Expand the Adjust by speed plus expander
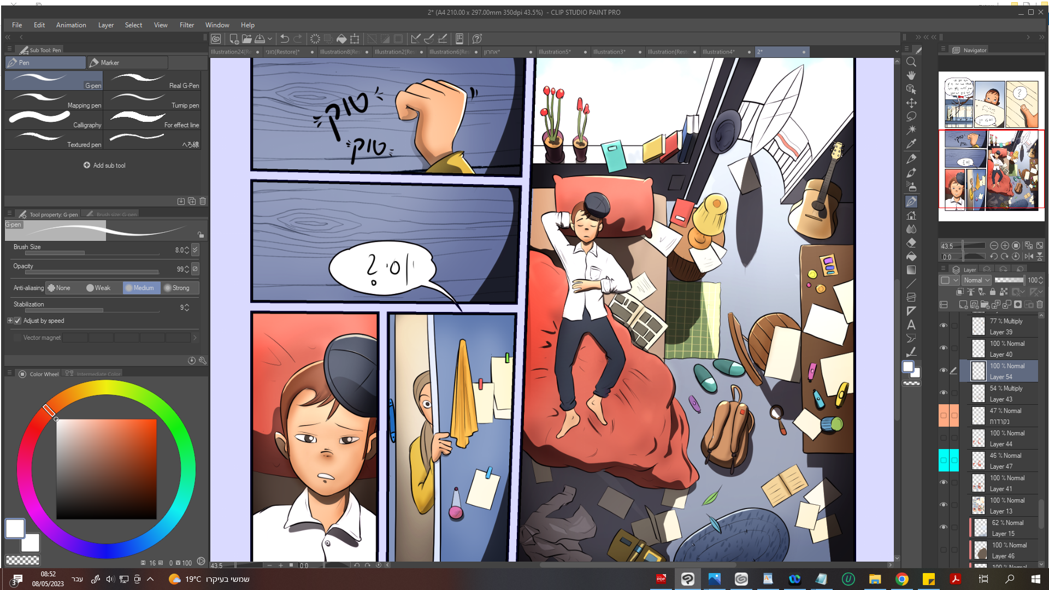 click(x=10, y=321)
